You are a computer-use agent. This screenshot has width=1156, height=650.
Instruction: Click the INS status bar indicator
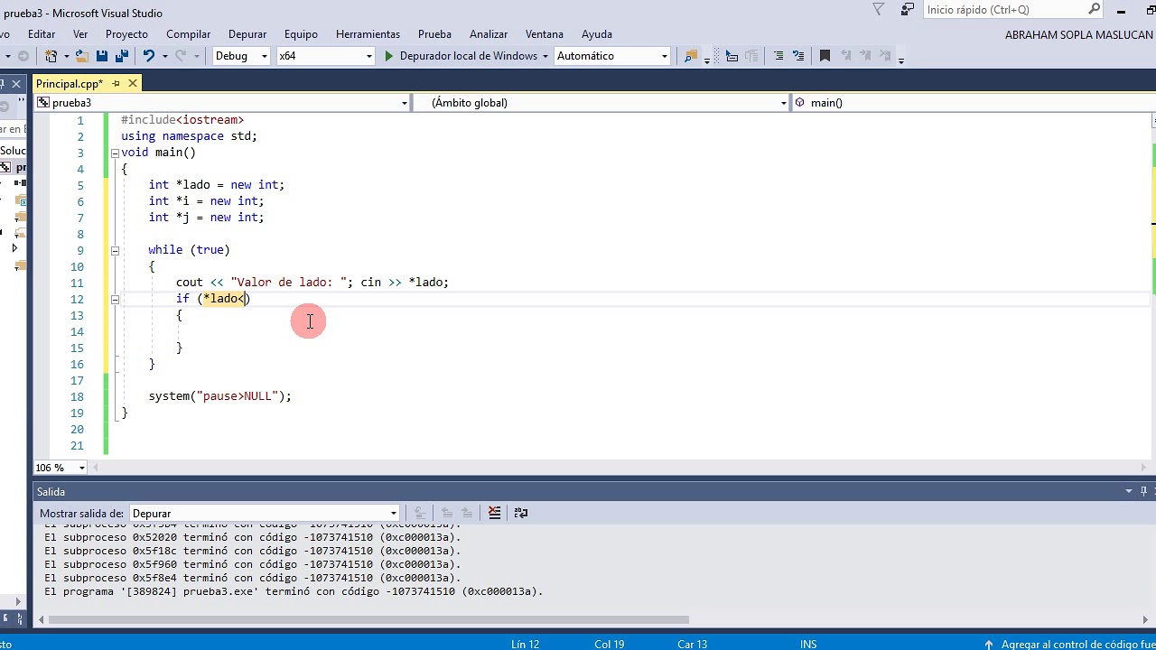(808, 645)
